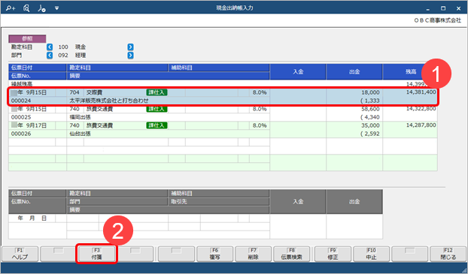Click the 参照 mode label
This screenshot has width=468, height=274.
(27, 39)
